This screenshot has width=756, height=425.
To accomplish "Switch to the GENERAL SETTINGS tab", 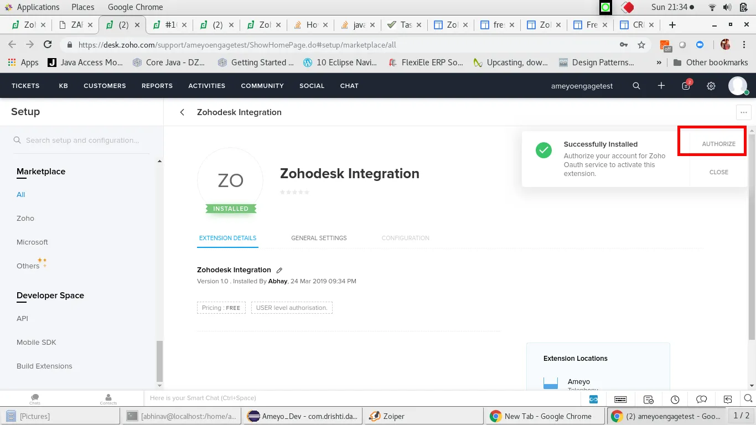I will coord(319,238).
